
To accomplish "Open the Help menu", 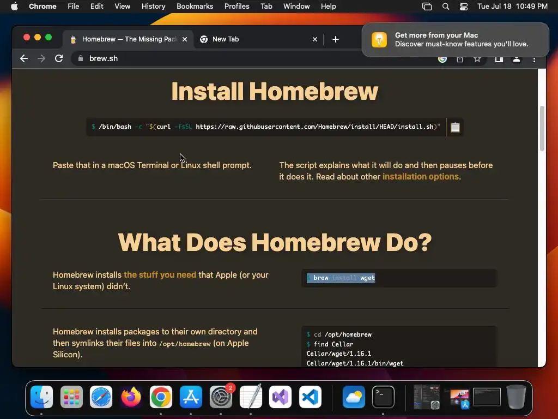I will pos(328,7).
